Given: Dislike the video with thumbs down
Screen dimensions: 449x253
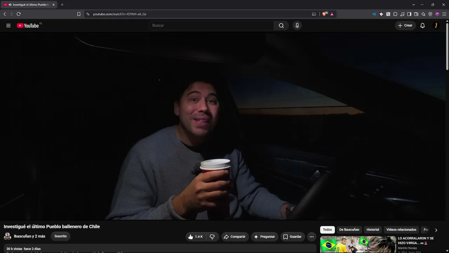Looking at the screenshot, I should 212,237.
